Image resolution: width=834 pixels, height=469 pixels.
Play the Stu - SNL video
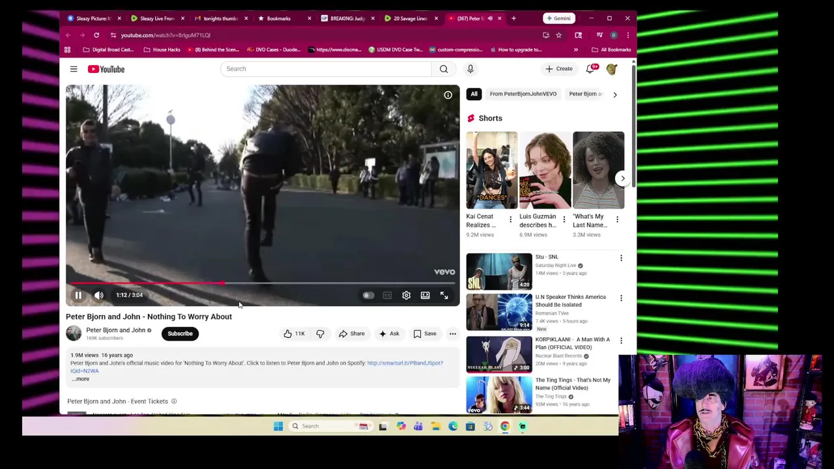(499, 272)
